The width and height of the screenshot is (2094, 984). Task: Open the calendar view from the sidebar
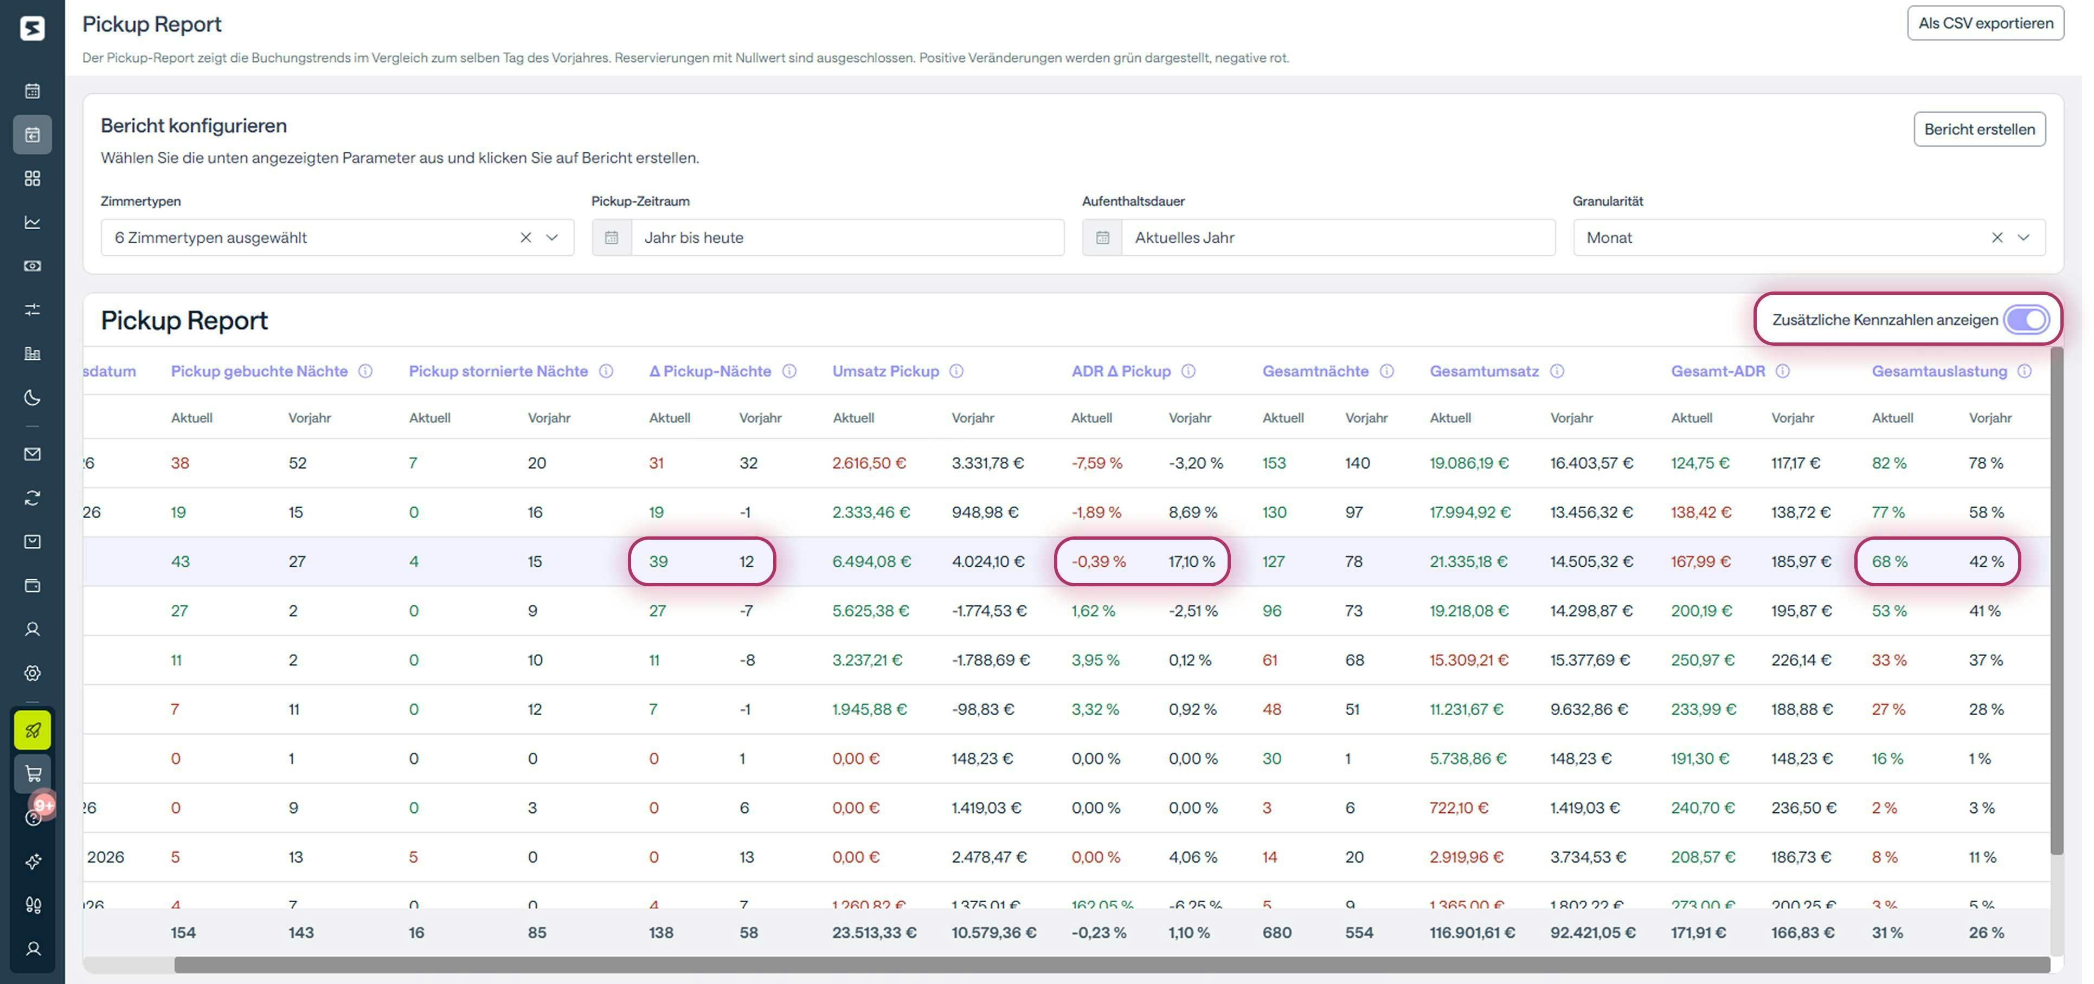click(x=31, y=91)
